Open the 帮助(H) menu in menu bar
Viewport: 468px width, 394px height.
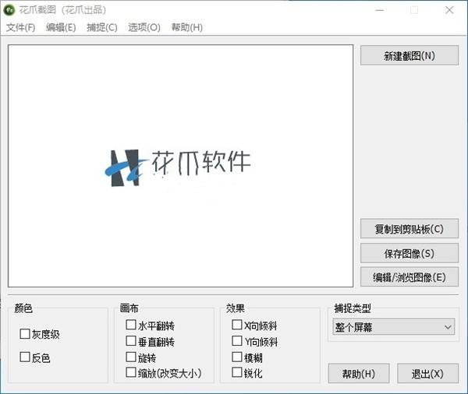click(187, 27)
